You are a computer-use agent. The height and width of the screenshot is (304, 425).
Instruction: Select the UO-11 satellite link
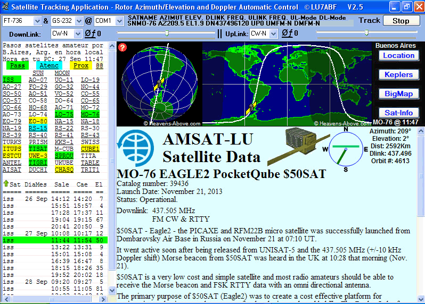pyautogui.click(x=64, y=80)
